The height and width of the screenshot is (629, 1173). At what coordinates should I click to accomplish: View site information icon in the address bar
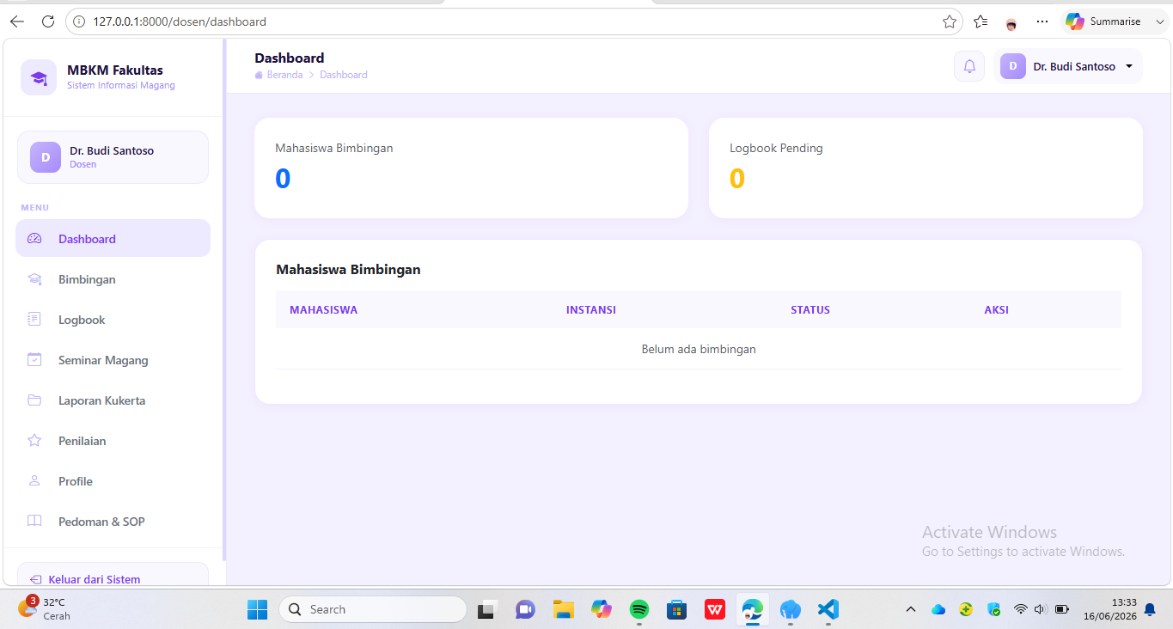(x=79, y=21)
